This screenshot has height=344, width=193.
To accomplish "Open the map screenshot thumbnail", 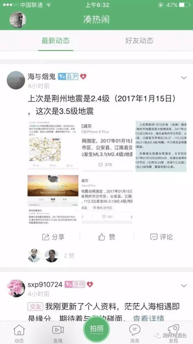I will (53, 145).
